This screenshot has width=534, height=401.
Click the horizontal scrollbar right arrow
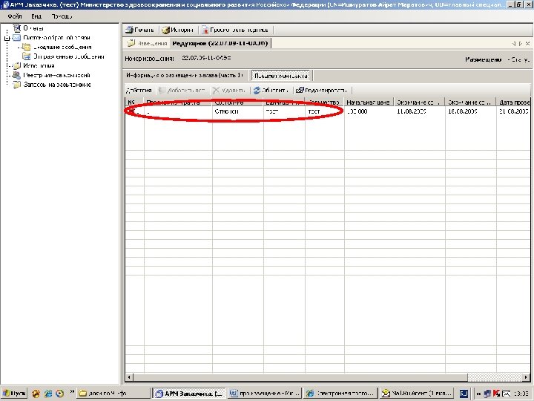(527, 377)
